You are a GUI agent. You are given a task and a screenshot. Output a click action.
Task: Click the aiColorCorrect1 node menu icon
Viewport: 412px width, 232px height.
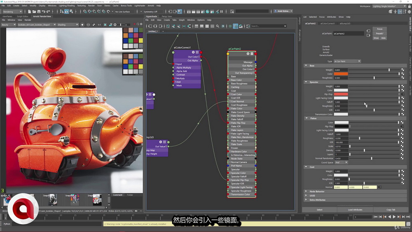point(197,52)
